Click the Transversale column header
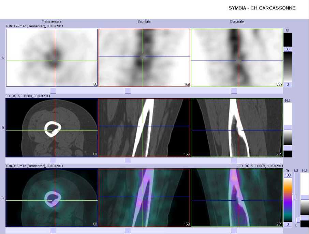The width and height of the screenshot is (309, 234). 51,21
